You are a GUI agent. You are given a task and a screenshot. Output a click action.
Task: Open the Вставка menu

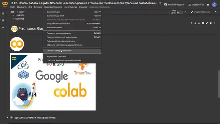(x=38, y=7)
